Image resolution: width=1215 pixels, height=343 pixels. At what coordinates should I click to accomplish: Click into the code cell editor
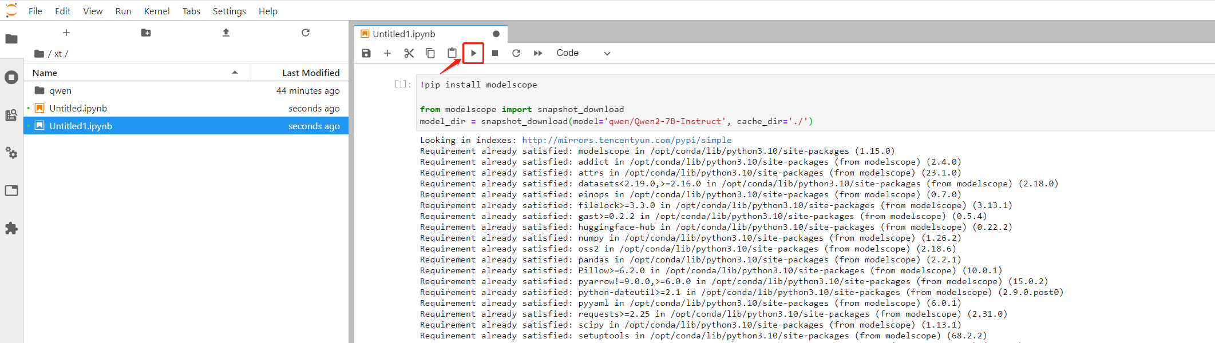[x=815, y=103]
